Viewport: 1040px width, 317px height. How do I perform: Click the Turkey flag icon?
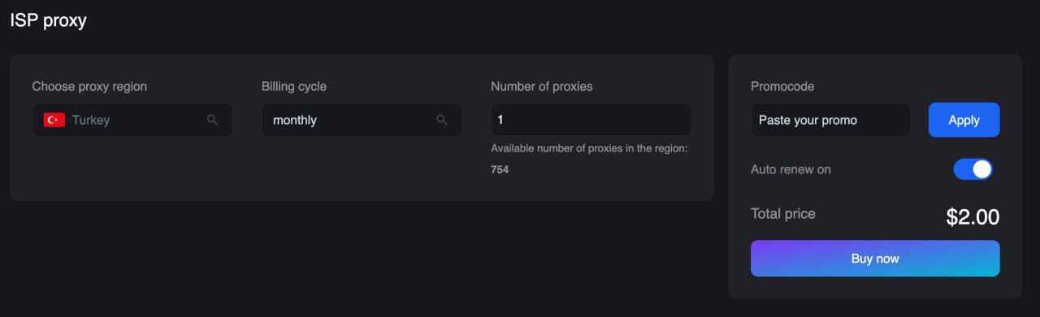(x=54, y=120)
